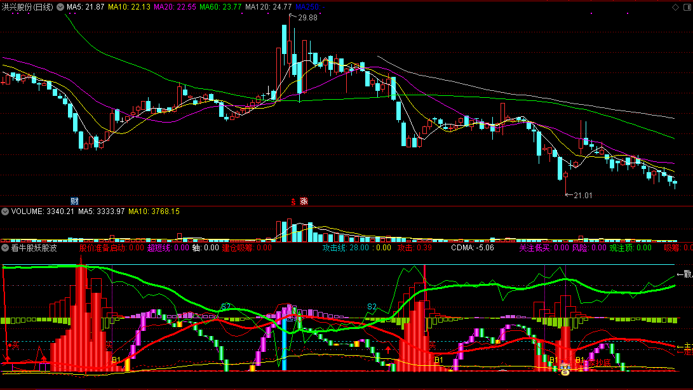Click the 观注顶: 0.00 value
This screenshot has width=693, height=390.
point(630,248)
